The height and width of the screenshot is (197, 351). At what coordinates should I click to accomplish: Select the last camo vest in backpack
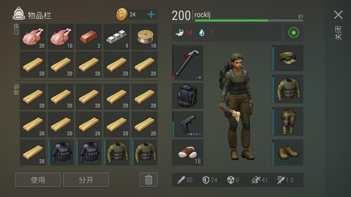144,152
